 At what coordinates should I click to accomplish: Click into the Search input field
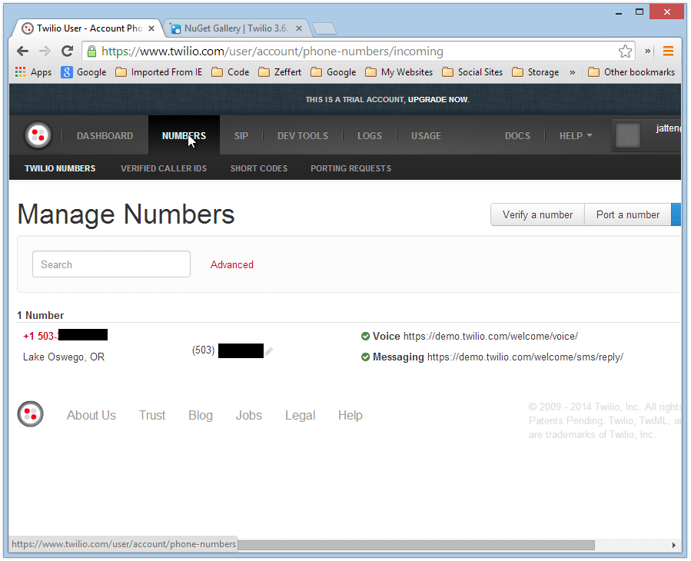coord(111,264)
